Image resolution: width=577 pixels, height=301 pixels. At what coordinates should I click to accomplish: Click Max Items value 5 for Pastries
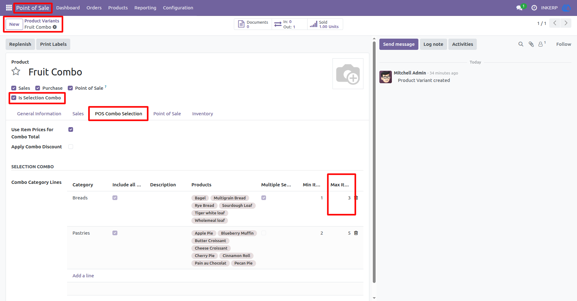tap(349, 233)
